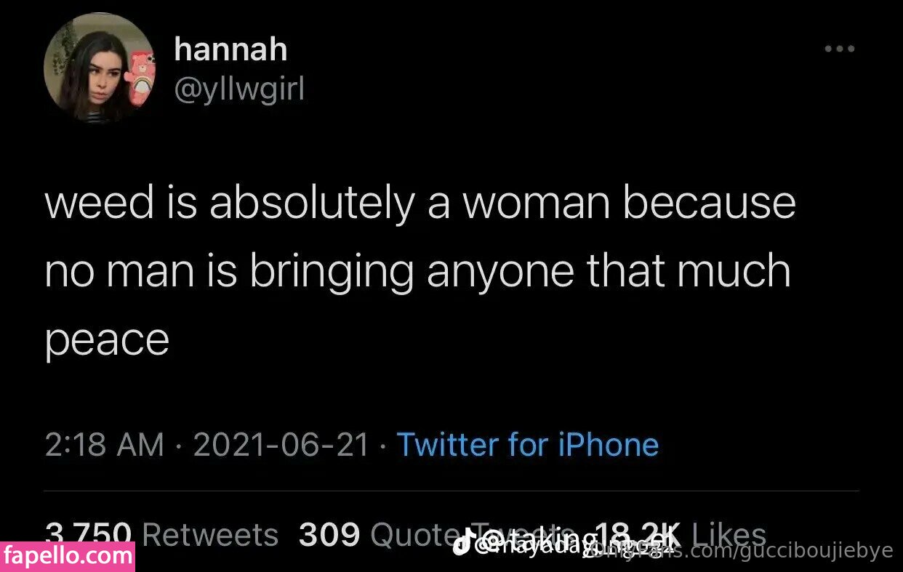Image resolution: width=903 pixels, height=572 pixels.
Task: Open the three-dot more options menu
Action: 839,49
